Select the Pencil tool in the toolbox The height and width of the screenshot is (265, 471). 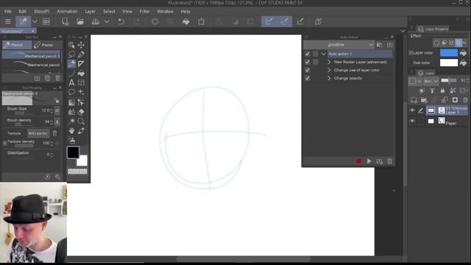(71, 64)
